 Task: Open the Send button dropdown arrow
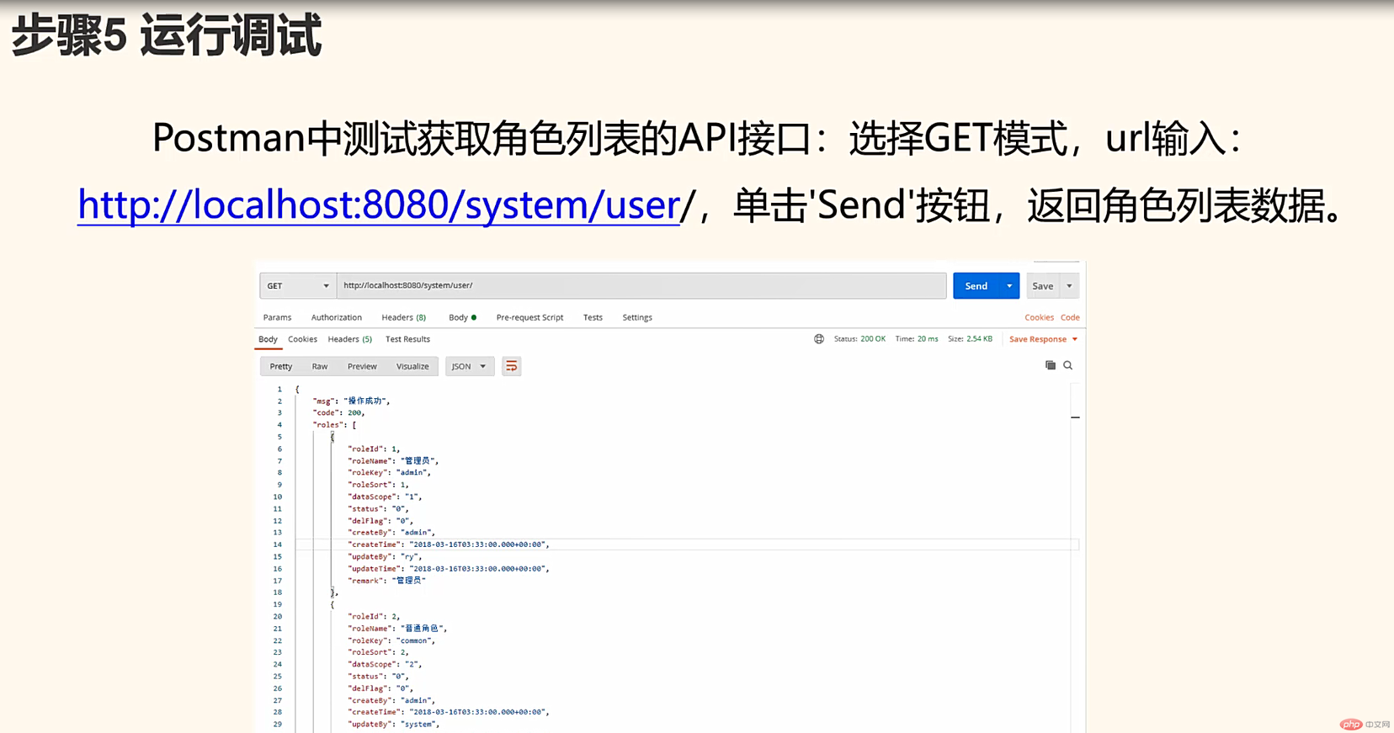coord(1009,286)
